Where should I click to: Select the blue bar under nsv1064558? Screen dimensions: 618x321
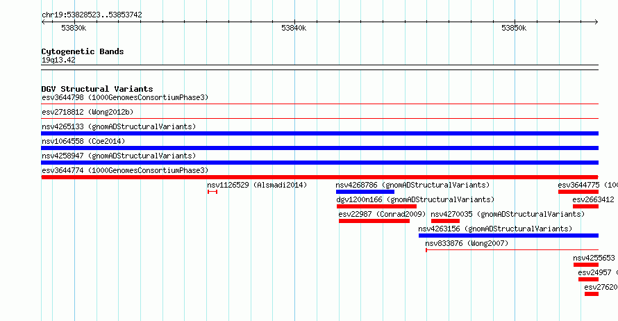pos(319,148)
